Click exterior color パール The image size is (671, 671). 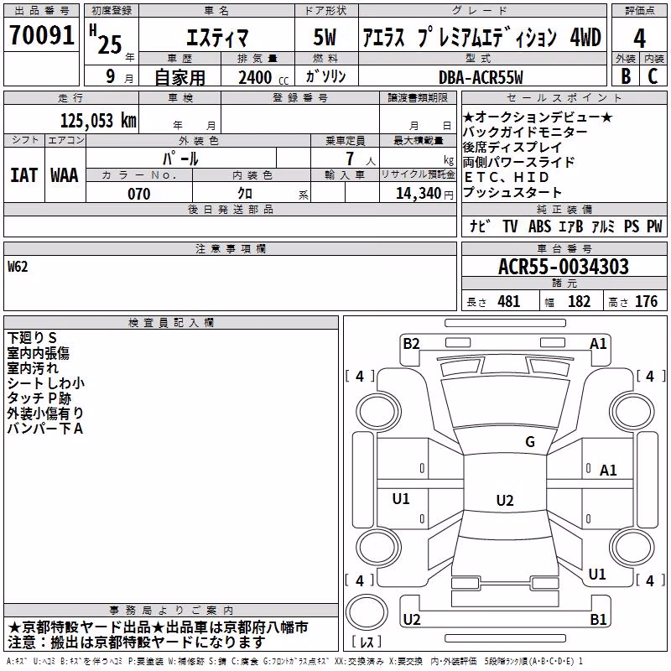pyautogui.click(x=180, y=159)
